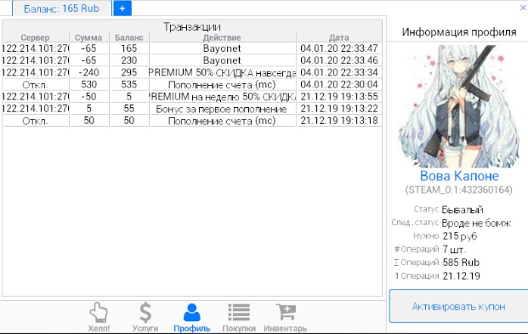Click the Транзакции table title
Image resolution: width=528 pixels, height=334 pixels.
point(192,26)
